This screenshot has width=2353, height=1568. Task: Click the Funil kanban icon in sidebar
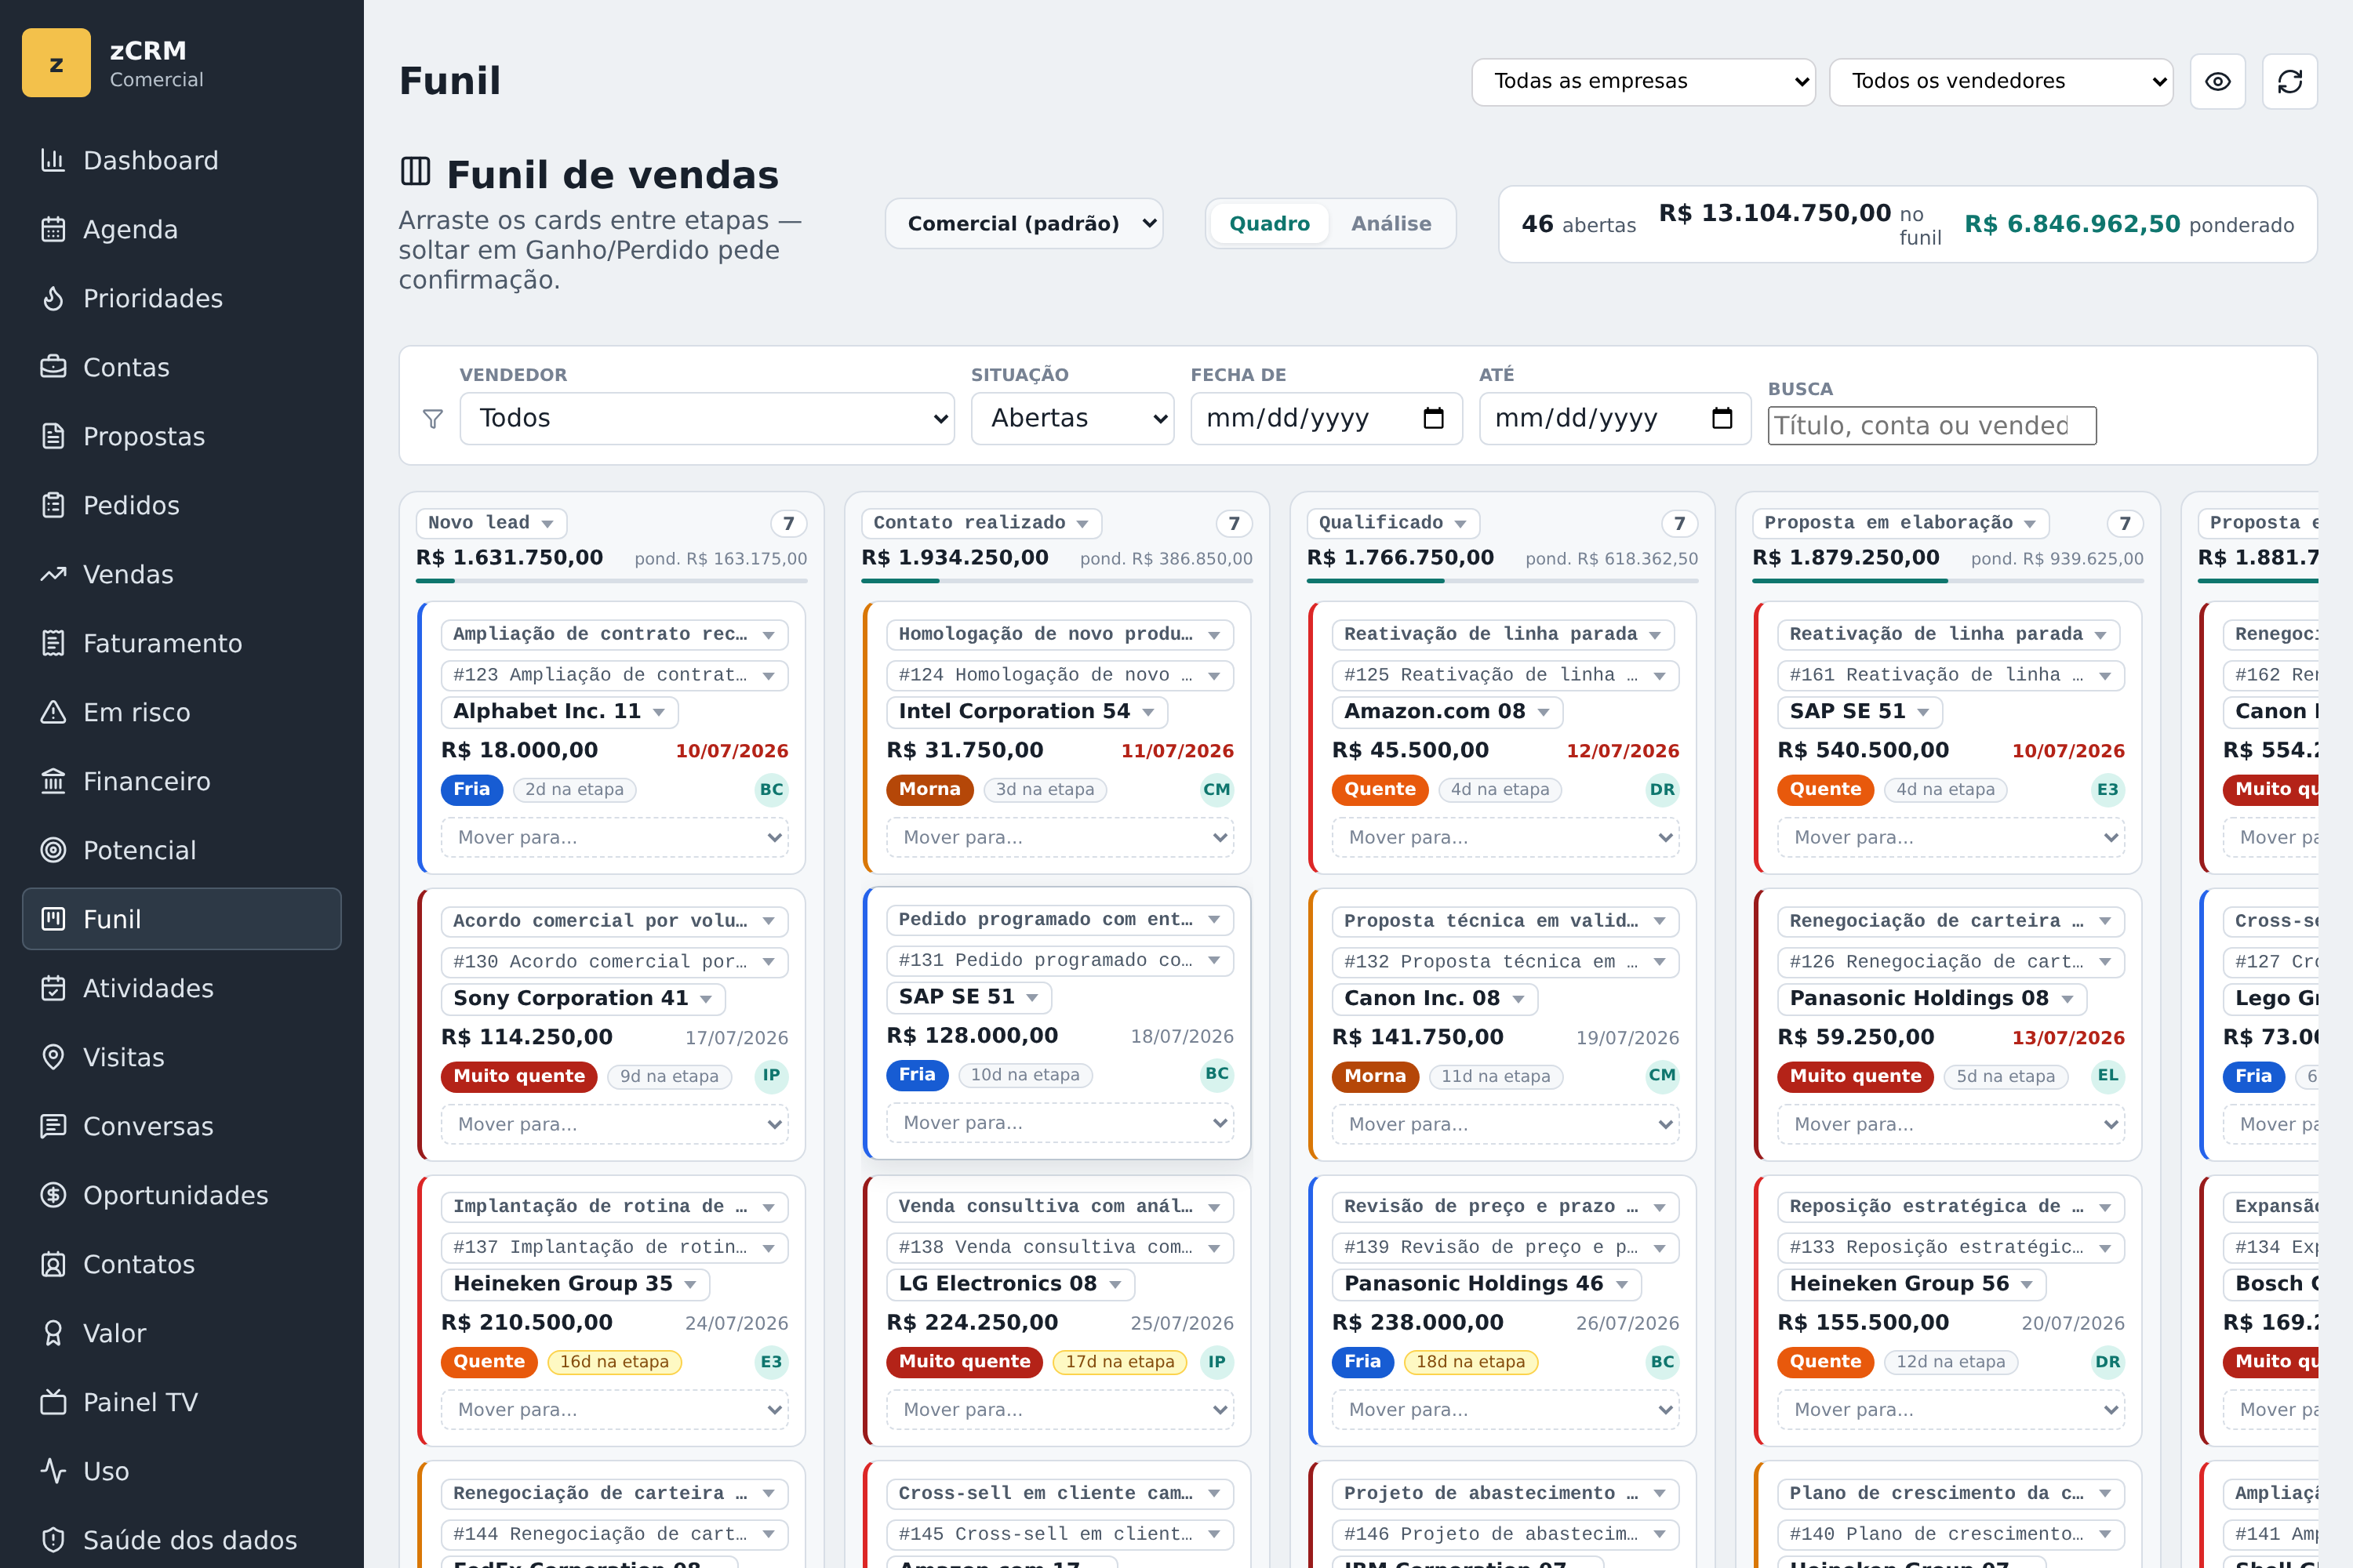point(53,919)
